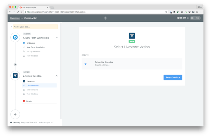Toggle the Your Zap Is OFF switch
This screenshot has width=211, height=137.
point(195,18)
